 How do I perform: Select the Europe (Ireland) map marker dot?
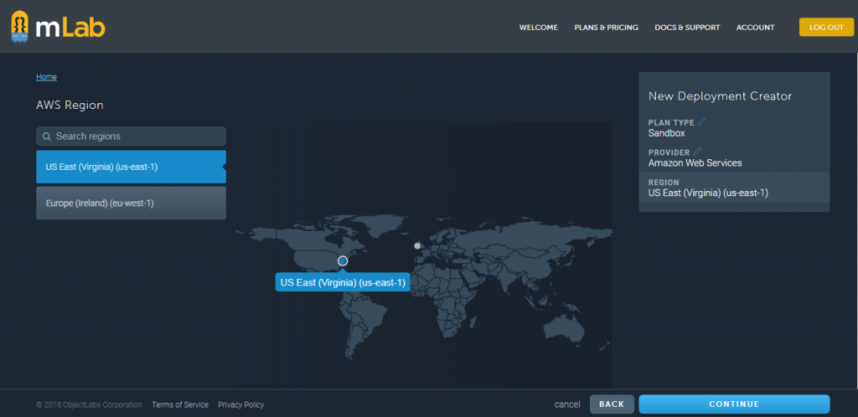pos(417,246)
